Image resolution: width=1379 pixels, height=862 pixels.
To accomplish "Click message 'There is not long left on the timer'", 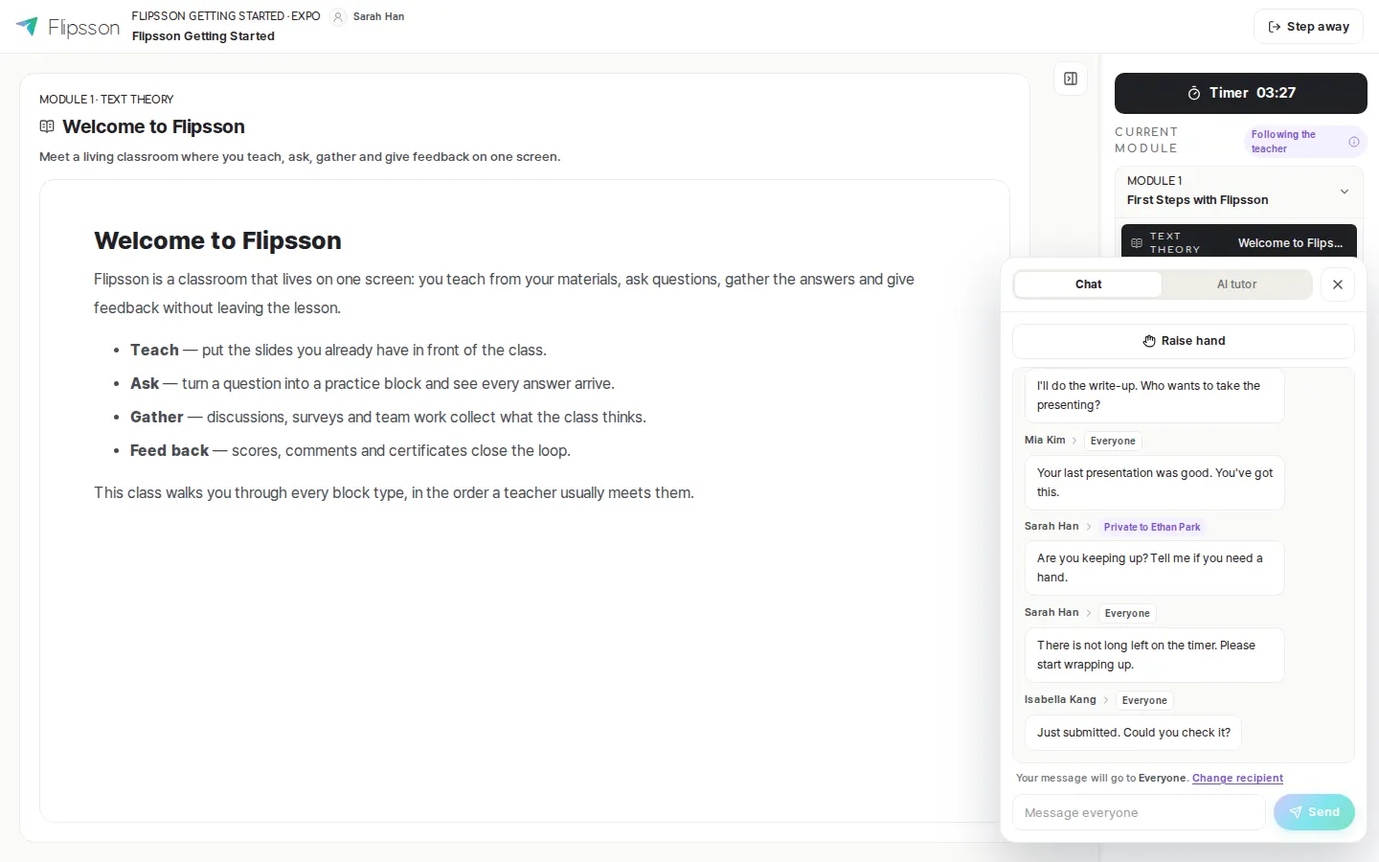I will 1154,655.
